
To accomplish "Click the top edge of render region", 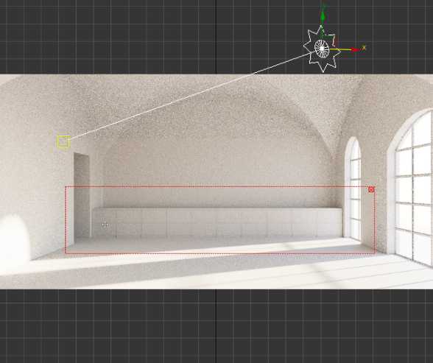I will [x=219, y=187].
